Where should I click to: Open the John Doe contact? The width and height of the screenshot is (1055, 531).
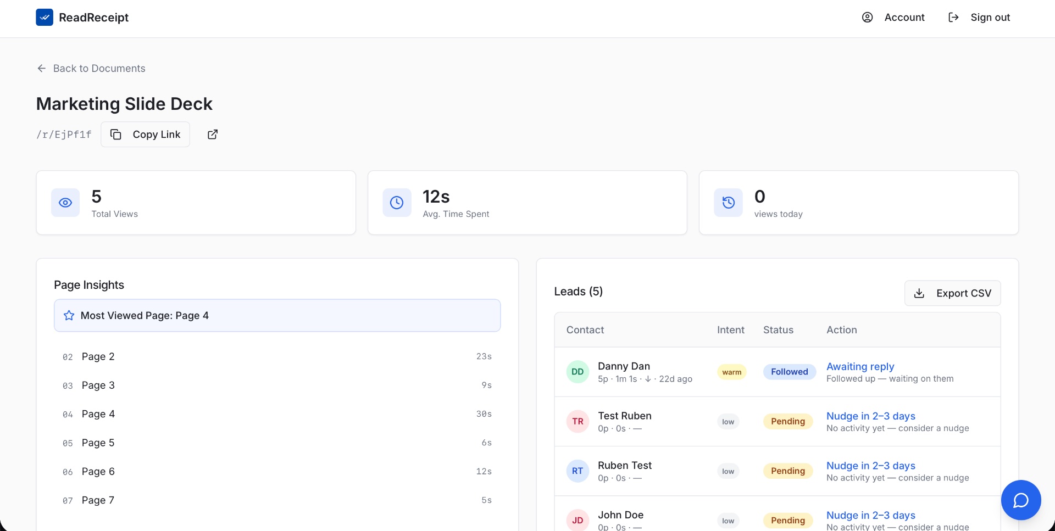pyautogui.click(x=620, y=515)
